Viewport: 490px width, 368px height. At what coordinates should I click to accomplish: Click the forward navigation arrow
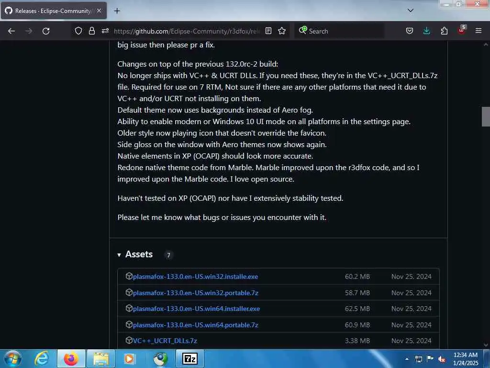(29, 31)
